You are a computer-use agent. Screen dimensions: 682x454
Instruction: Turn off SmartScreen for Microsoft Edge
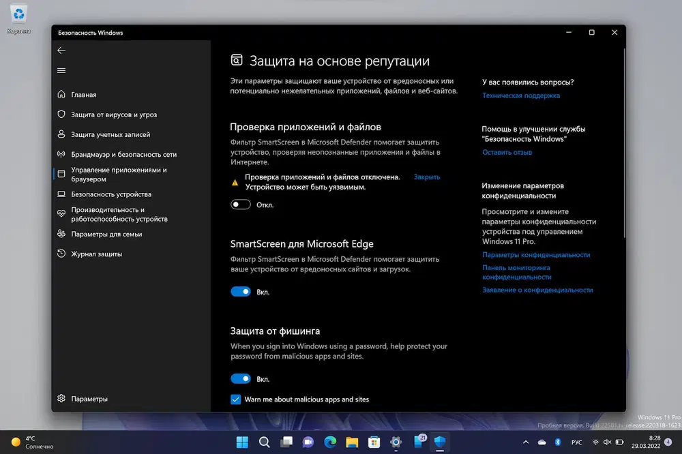pyautogui.click(x=241, y=291)
